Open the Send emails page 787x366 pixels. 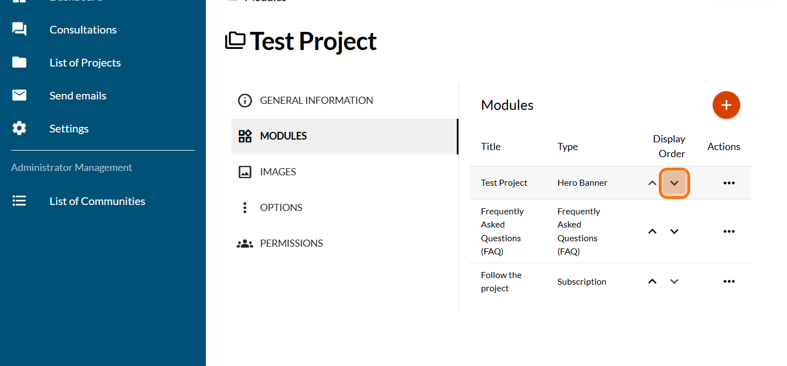(x=78, y=96)
